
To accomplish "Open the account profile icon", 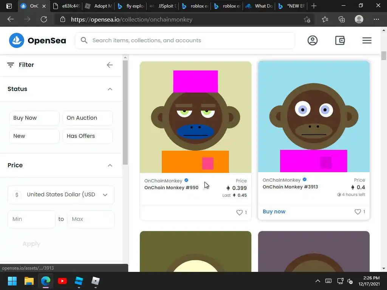I will pyautogui.click(x=313, y=40).
